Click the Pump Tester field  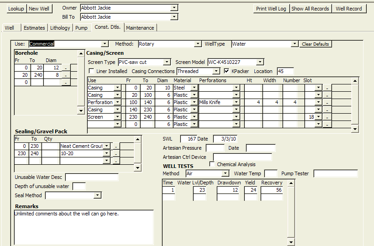pyautogui.click(x=336, y=173)
